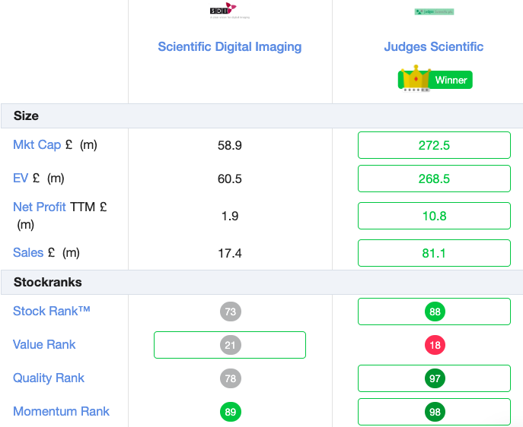This screenshot has height=427, width=523.
Task: Open the Stock Rank™ link
Action: 51,311
